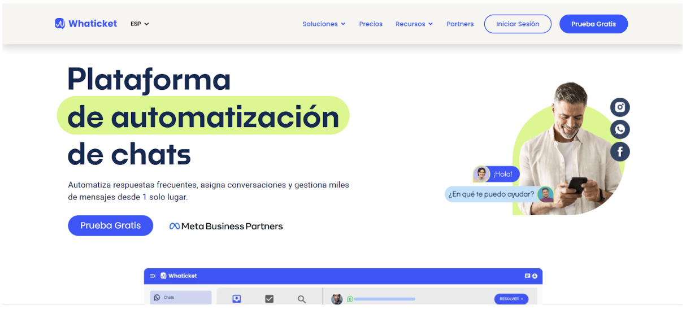Expand the Recursos dropdown
The image size is (686, 322).
(414, 24)
